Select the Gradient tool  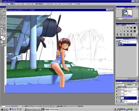[x=4, y=29]
